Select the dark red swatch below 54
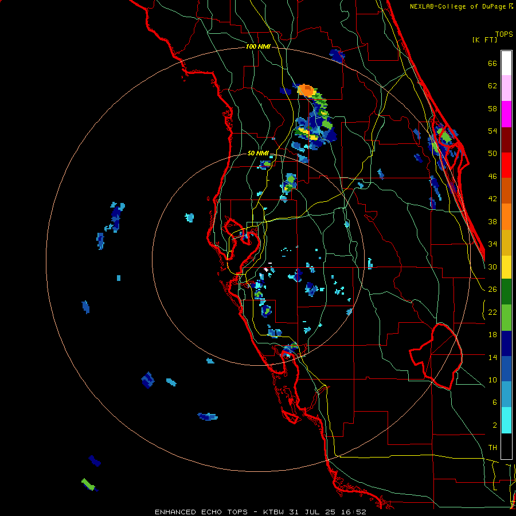 point(506,140)
